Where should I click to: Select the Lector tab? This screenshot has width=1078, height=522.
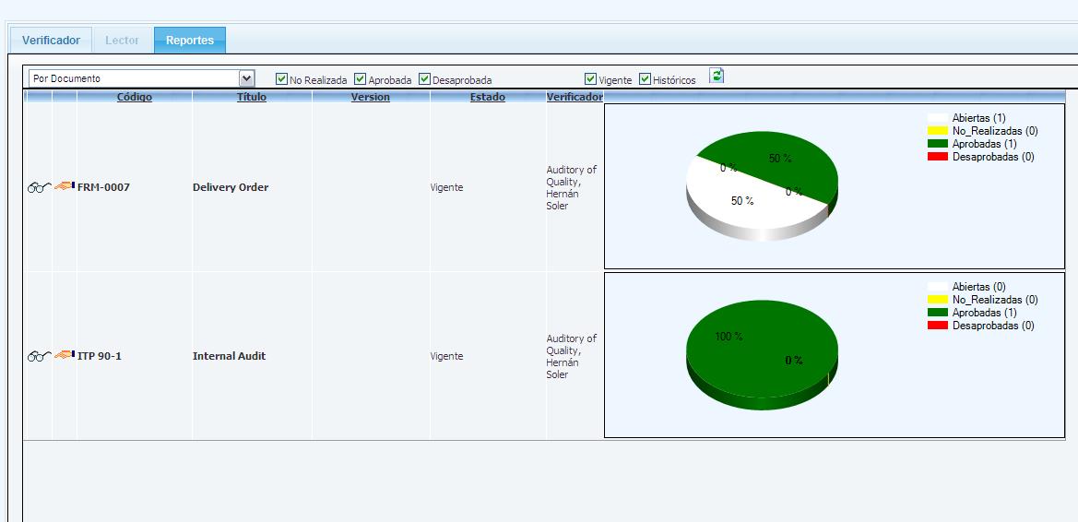coord(122,41)
